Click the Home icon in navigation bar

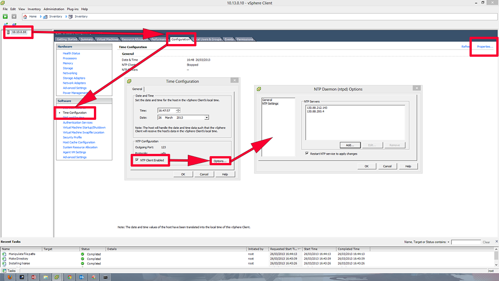(25, 16)
